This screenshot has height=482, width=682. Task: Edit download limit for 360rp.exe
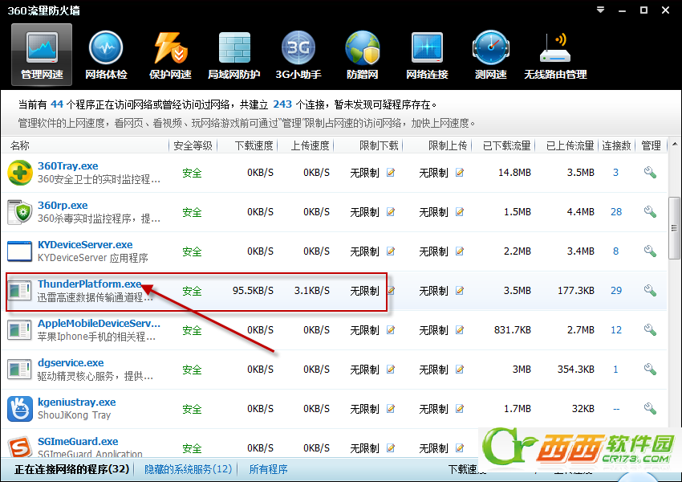coord(391,211)
